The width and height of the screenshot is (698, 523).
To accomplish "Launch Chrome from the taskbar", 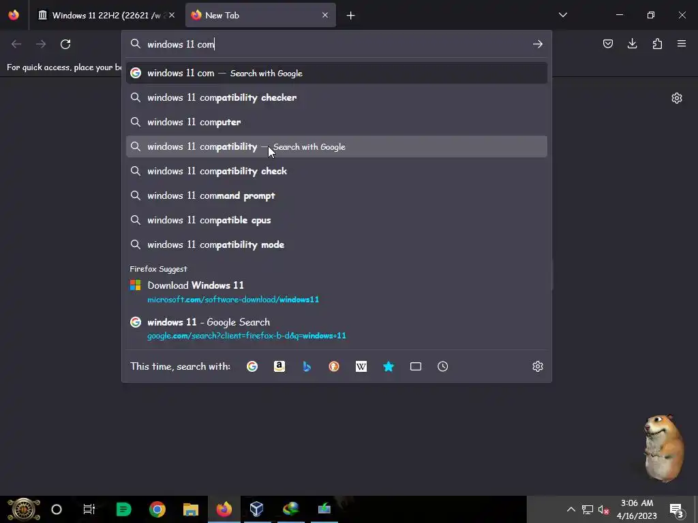I will coord(157,509).
